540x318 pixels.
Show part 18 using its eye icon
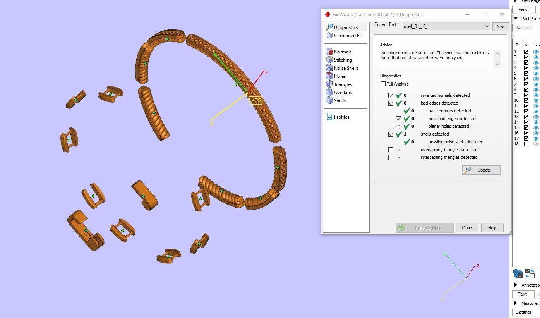tap(536, 144)
